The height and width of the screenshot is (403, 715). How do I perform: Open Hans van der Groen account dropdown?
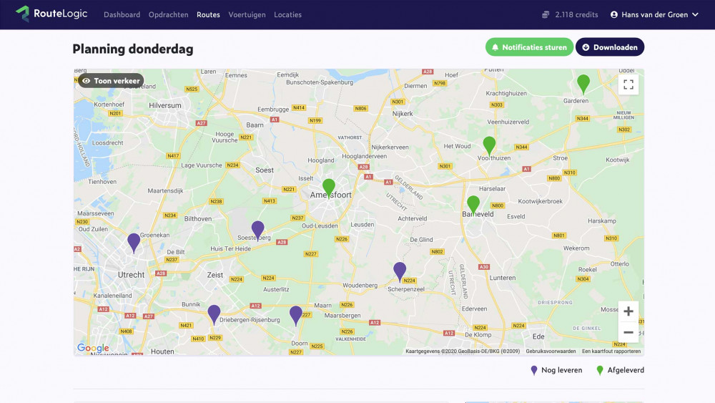coord(654,14)
